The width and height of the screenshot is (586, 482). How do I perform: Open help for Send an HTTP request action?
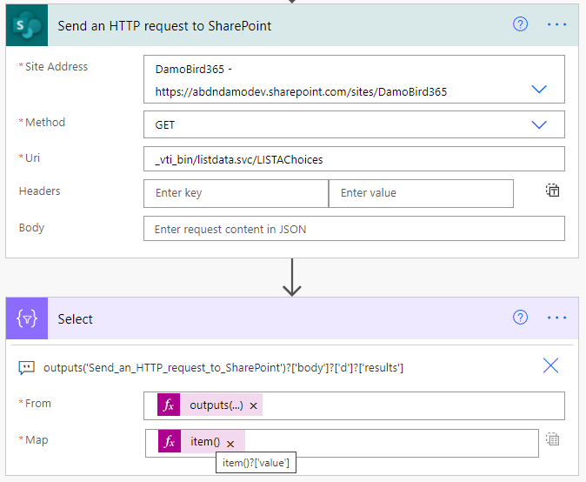tap(520, 24)
